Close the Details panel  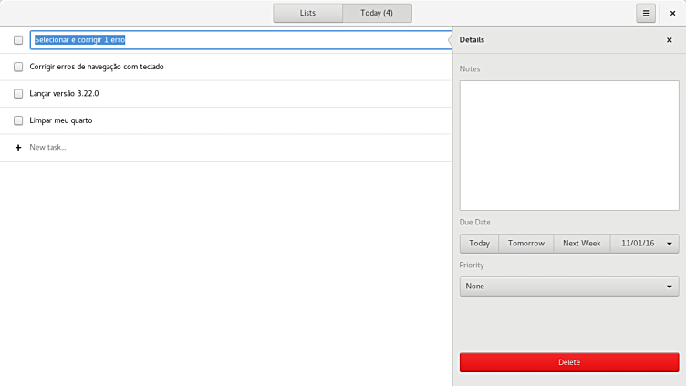pos(669,40)
